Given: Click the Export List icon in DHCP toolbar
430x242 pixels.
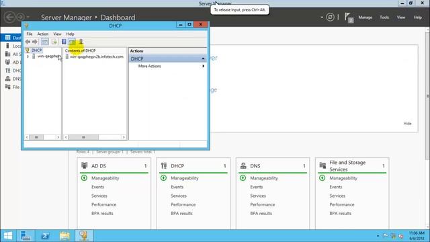Looking at the screenshot, I should [54, 42].
